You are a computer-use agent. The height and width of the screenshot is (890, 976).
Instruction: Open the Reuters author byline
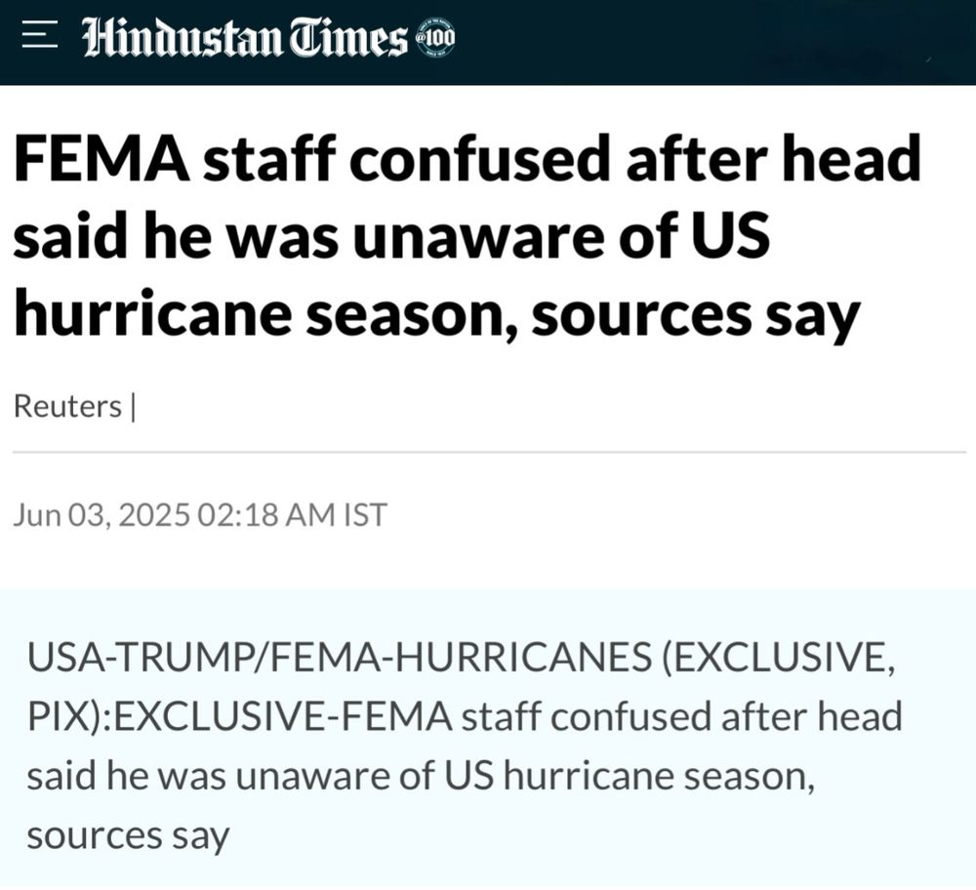point(67,406)
